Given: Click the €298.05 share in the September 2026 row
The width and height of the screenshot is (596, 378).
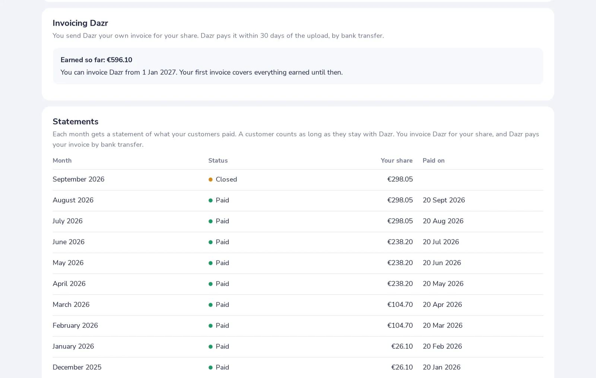Looking at the screenshot, I should [400, 179].
